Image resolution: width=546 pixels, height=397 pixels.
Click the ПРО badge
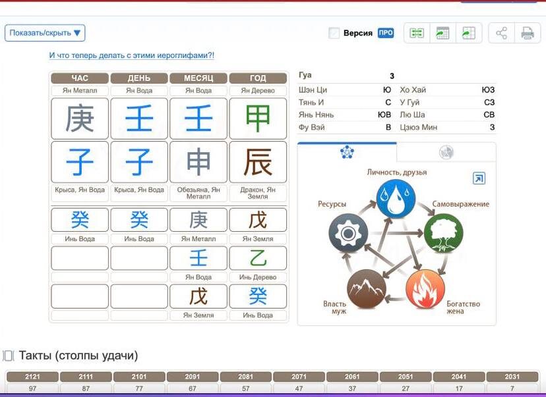click(386, 33)
